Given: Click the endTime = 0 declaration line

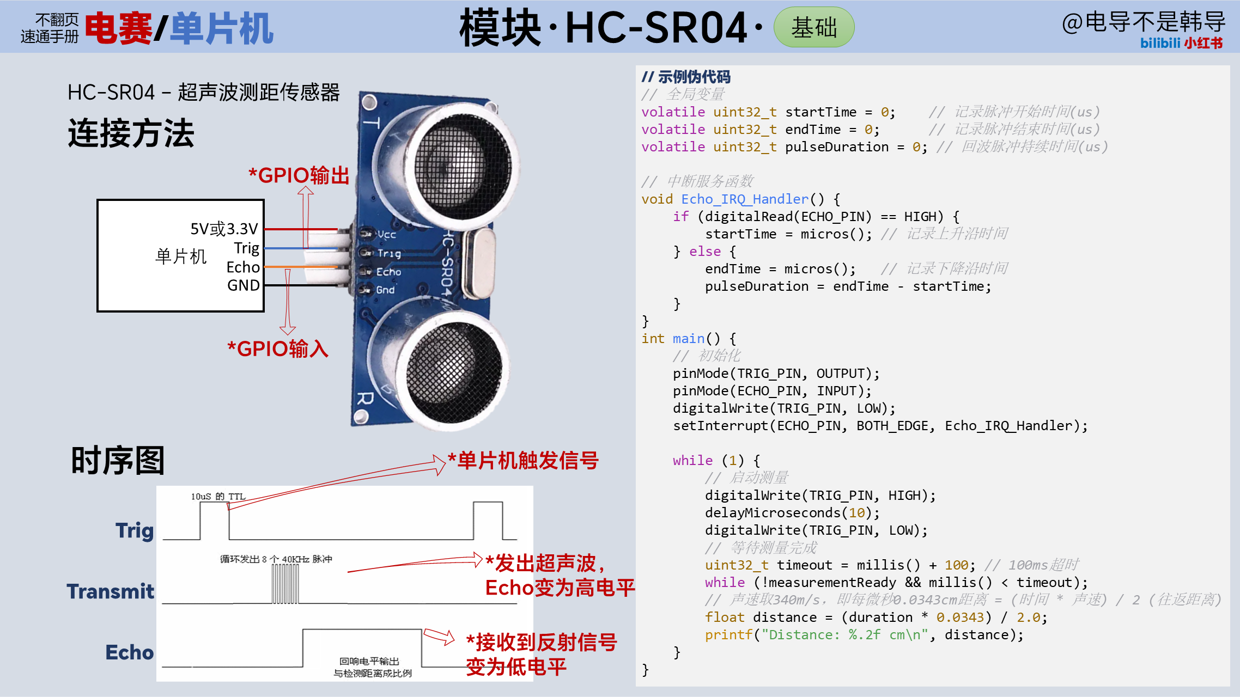Looking at the screenshot, I should click(761, 129).
